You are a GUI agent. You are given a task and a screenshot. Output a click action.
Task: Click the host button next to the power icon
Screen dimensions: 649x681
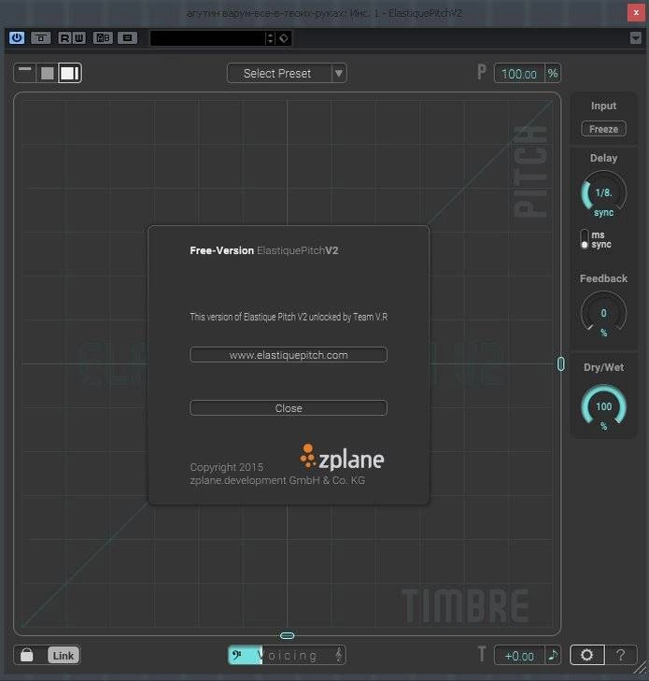41,38
